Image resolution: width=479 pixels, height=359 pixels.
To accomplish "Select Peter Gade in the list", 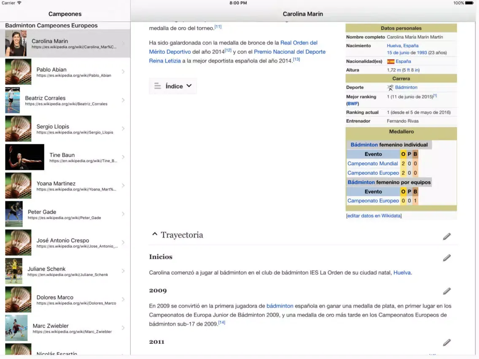I will point(65,214).
